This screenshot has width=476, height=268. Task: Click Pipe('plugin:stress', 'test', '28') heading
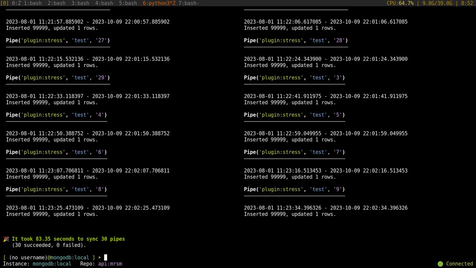296,40
